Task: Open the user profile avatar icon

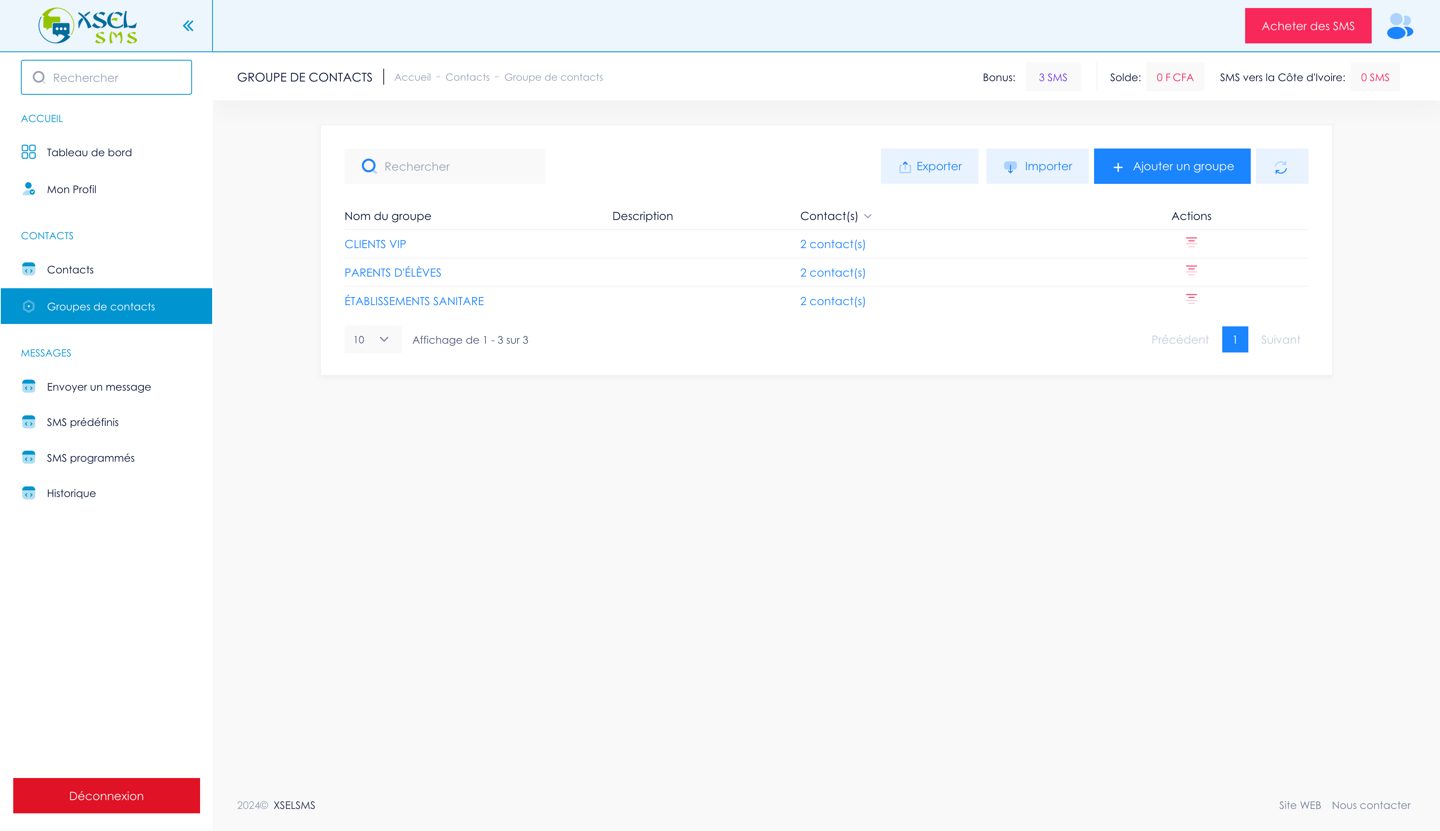Action: (1399, 26)
